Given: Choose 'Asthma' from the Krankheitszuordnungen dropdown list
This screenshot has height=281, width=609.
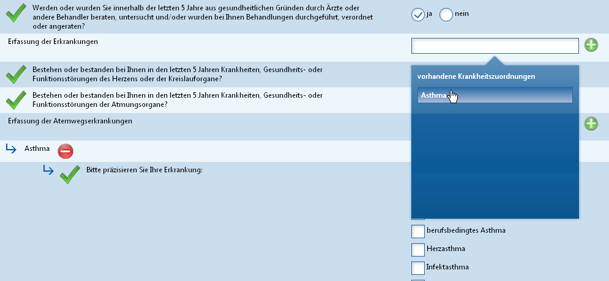Looking at the screenshot, I should pyautogui.click(x=495, y=95).
